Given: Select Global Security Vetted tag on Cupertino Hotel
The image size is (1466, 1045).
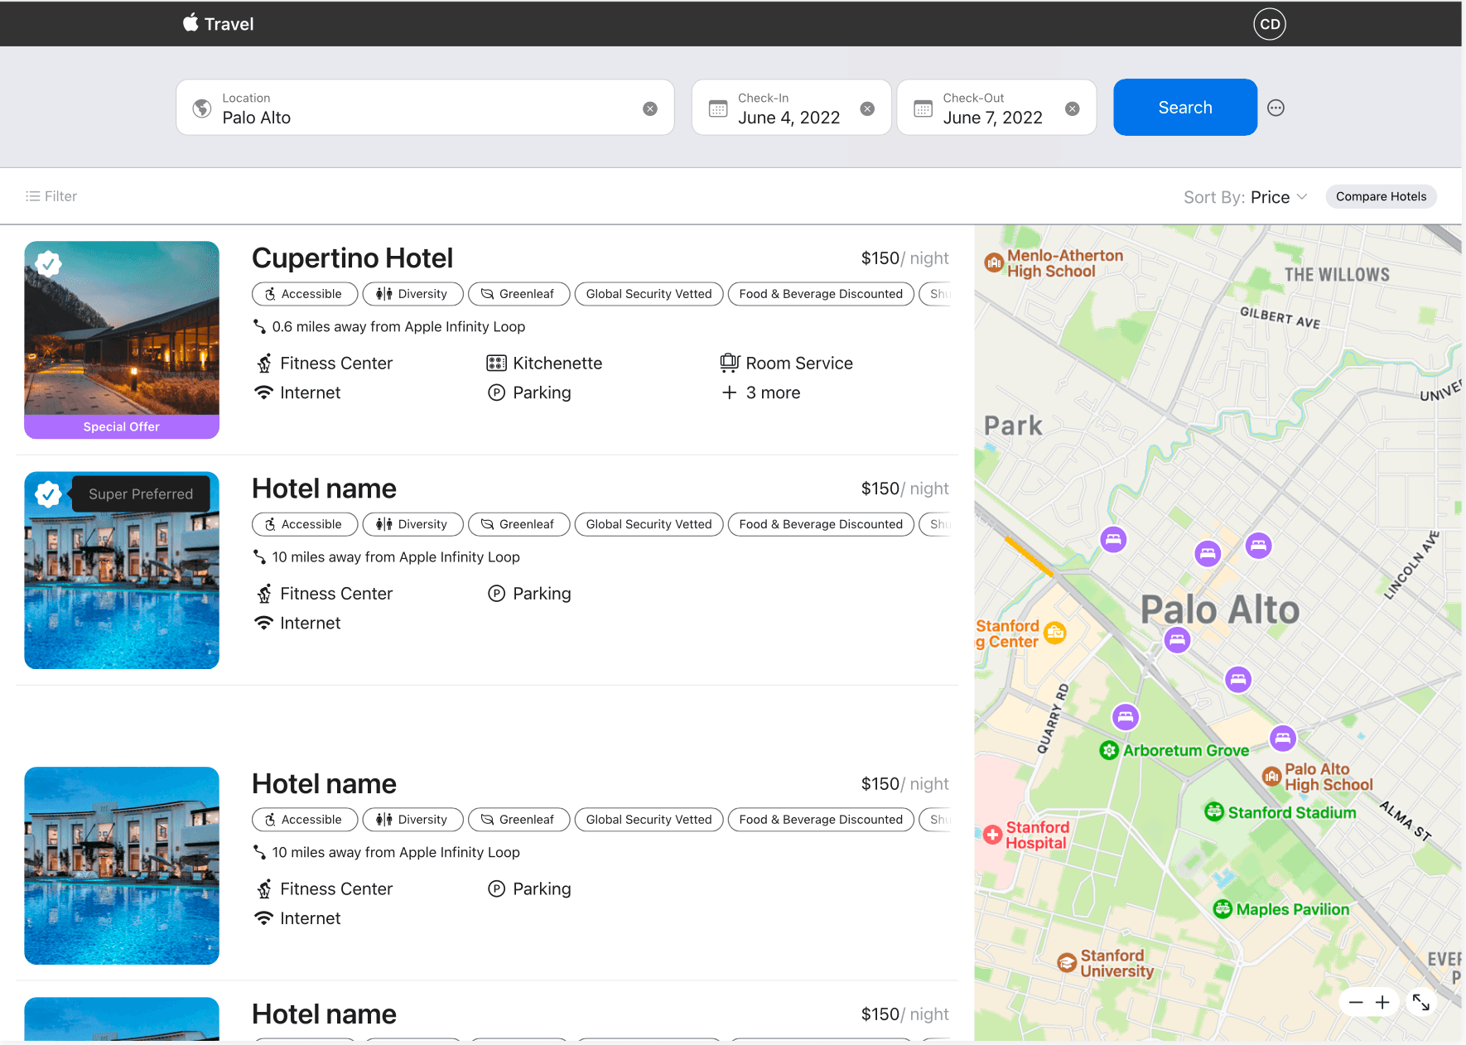Looking at the screenshot, I should [649, 294].
